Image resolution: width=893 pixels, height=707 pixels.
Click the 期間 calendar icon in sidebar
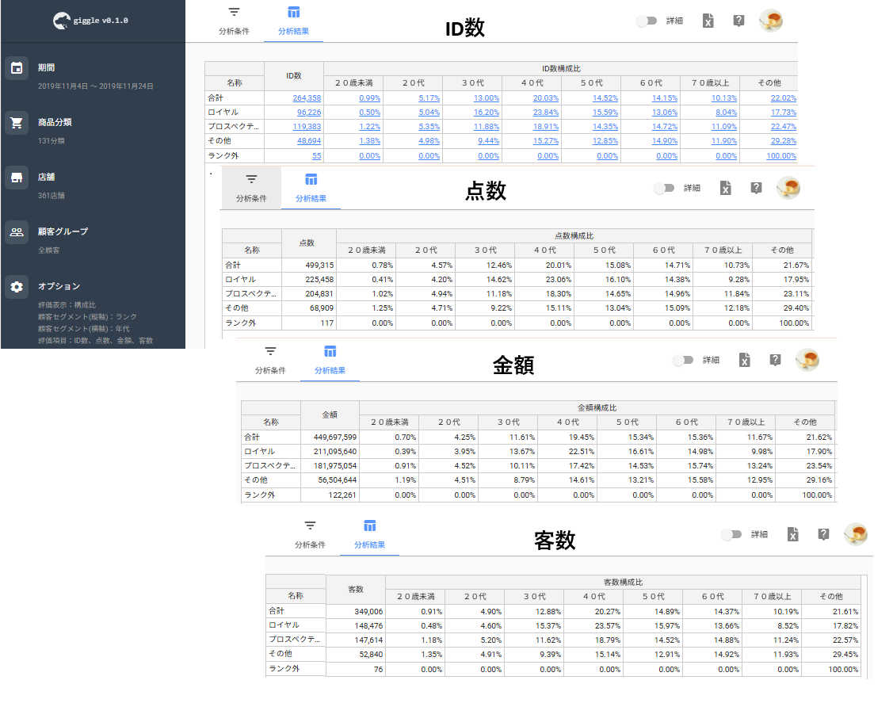click(x=17, y=68)
